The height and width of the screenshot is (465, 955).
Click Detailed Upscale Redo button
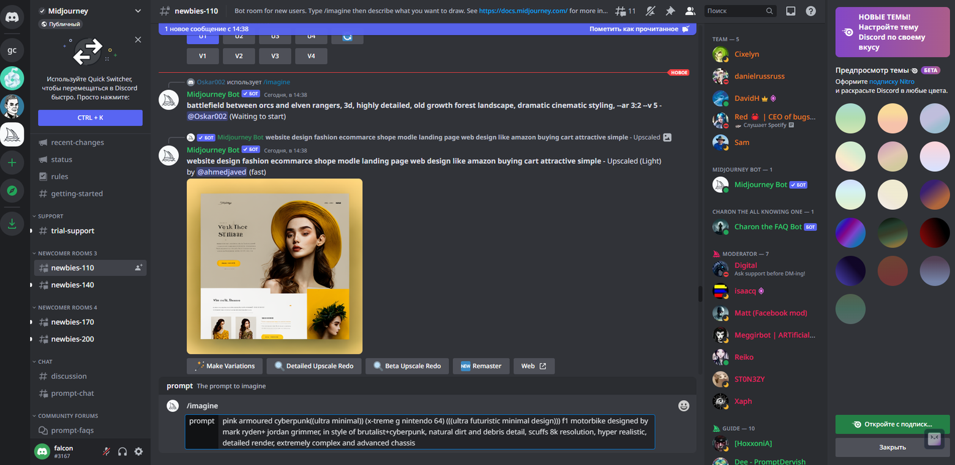tap(313, 366)
